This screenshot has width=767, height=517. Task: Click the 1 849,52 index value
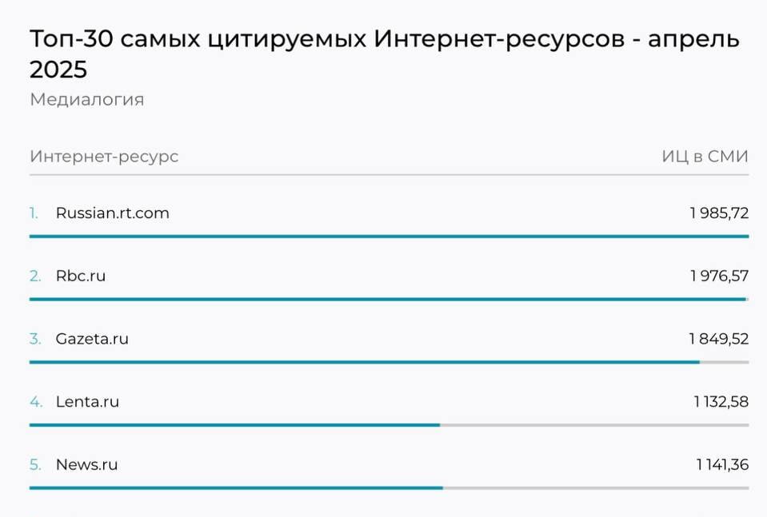tap(719, 339)
